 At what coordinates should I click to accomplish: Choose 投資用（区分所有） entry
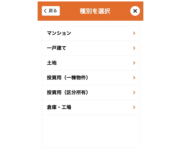point(91,93)
